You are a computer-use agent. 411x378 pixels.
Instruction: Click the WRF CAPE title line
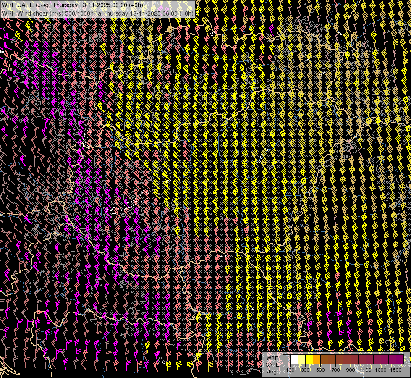(x=72, y=5)
